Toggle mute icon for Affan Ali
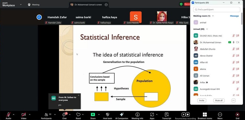Screen dimensions: 245x120 coord(233,62)
